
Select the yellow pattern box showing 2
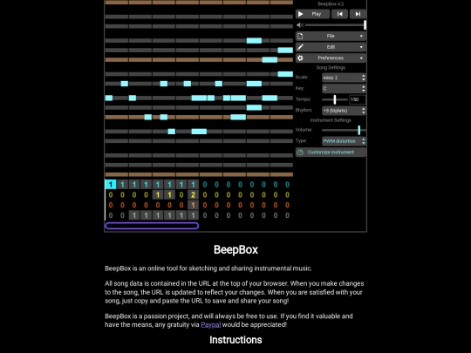pos(193,195)
